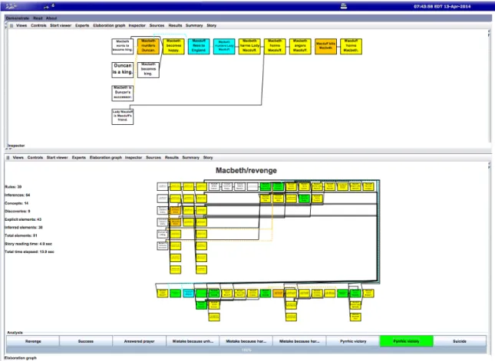The height and width of the screenshot is (361, 495).
Task: Click the grip icon beside Views in Macbeth/revenge panel
Action: [x=8, y=158]
